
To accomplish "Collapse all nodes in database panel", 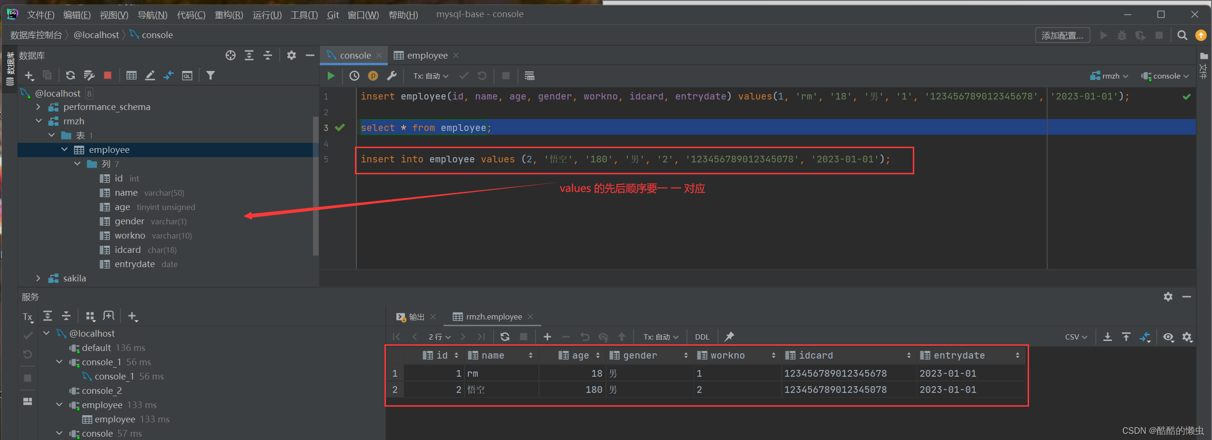I will click(268, 55).
